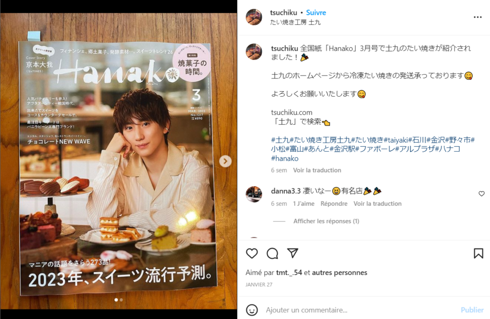Translate danna3.3's comment with 'Voir la traduction'
490x319 pixels.
377,204
